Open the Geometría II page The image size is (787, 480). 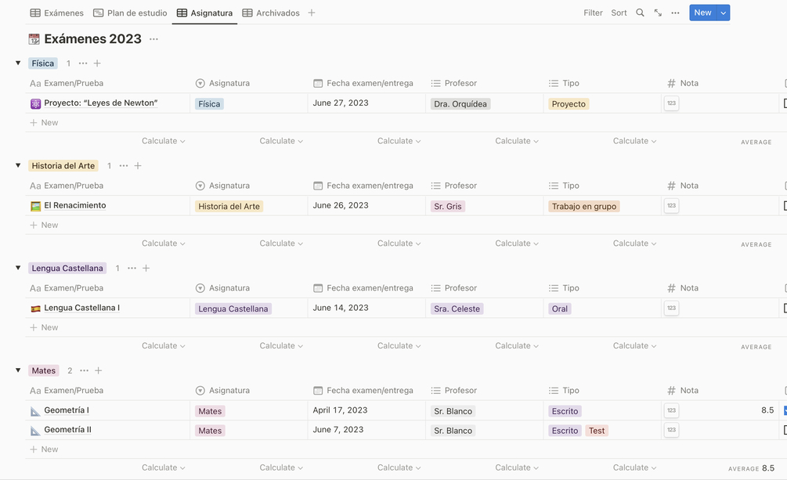tap(68, 431)
